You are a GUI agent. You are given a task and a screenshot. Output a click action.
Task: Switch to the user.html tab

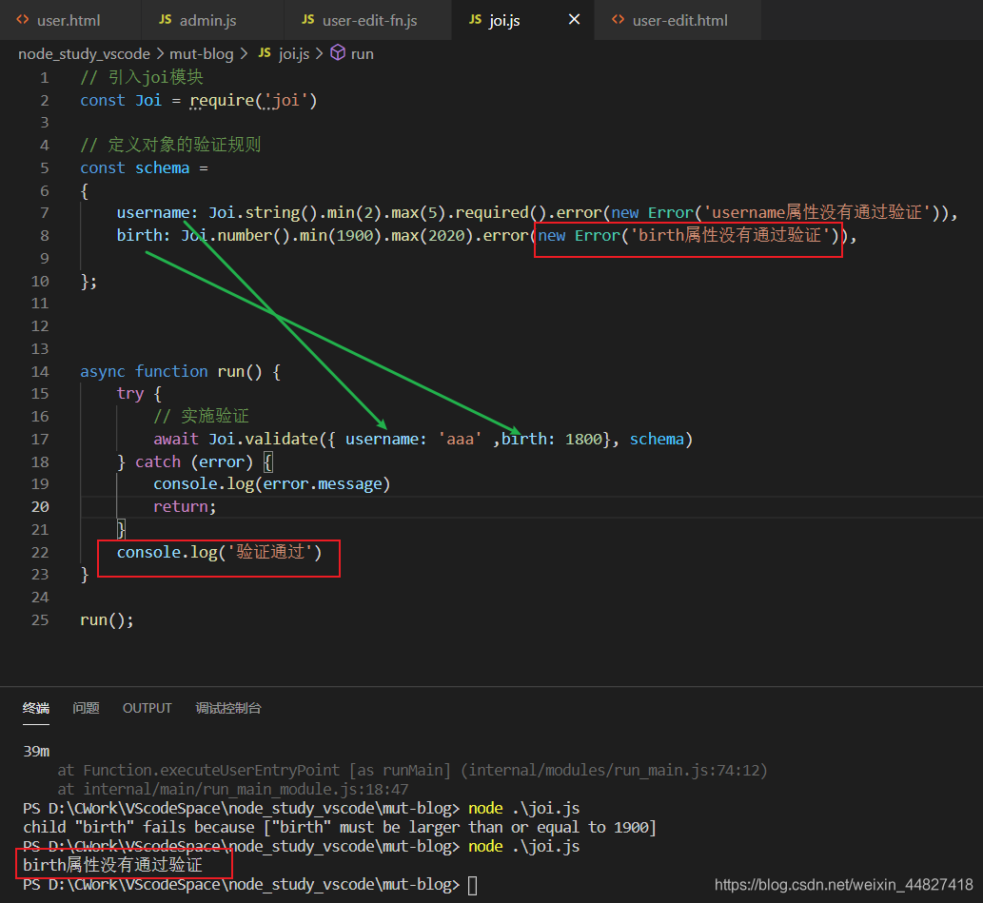70,20
